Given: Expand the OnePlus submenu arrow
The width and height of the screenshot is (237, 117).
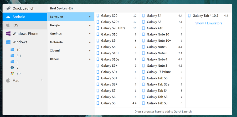Looking at the screenshot, I should pos(90,34).
